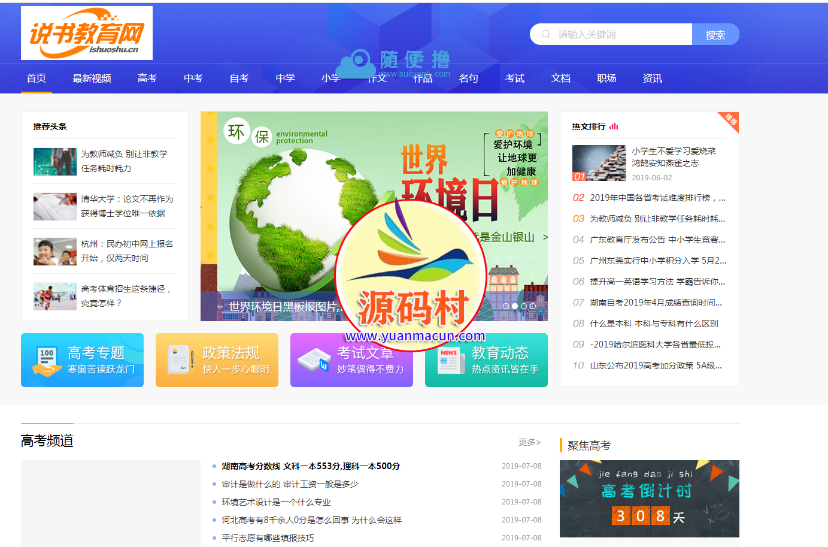Expand 高考频道 list via 更多> link
The height and width of the screenshot is (547, 828).
click(529, 442)
